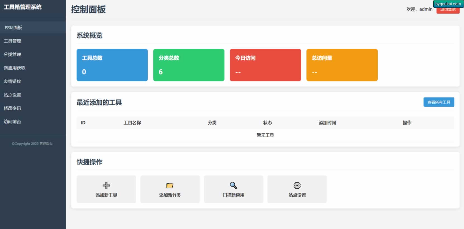The image size is (464, 229).
Task: Click the blue 工具总数 stat card
Action: (112, 65)
